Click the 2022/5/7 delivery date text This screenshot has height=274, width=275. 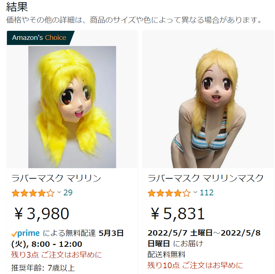tap(167, 233)
